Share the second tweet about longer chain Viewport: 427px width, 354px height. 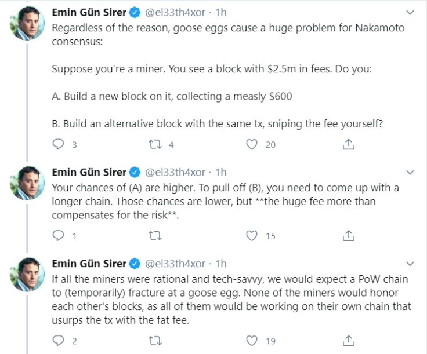coord(349,236)
